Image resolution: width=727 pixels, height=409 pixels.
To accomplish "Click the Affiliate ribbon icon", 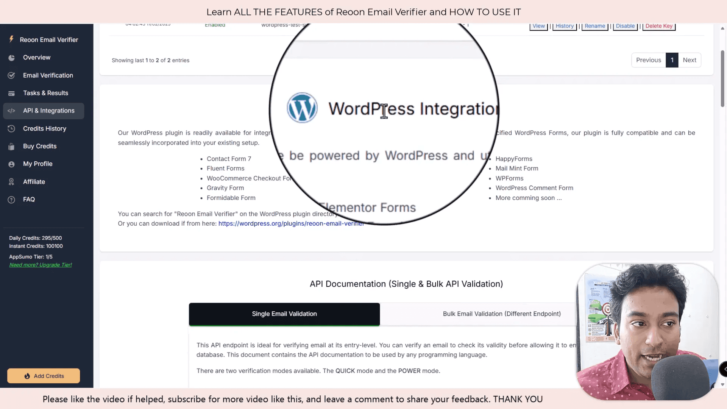I will (11, 182).
